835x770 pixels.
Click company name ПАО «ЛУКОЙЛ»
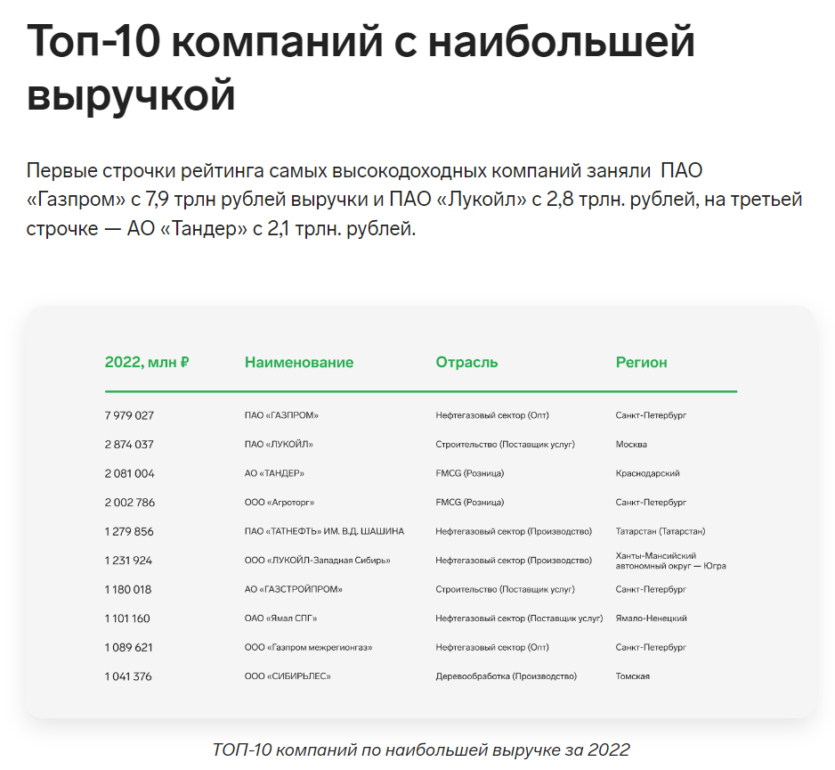tap(279, 444)
